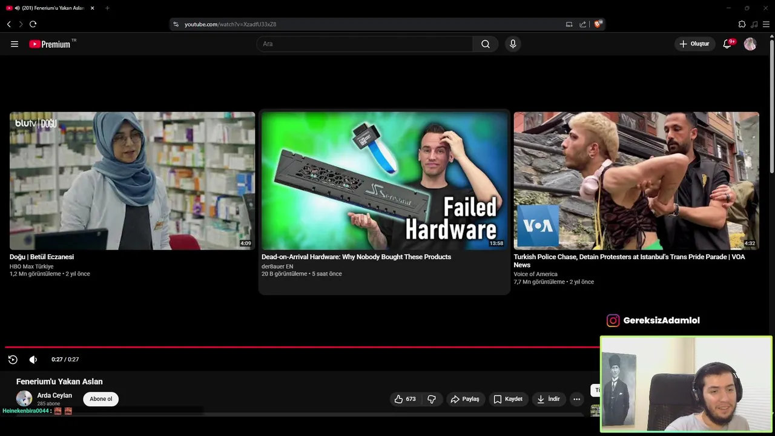775x436 pixels.
Task: Focus the Ara search field
Action: [365, 44]
